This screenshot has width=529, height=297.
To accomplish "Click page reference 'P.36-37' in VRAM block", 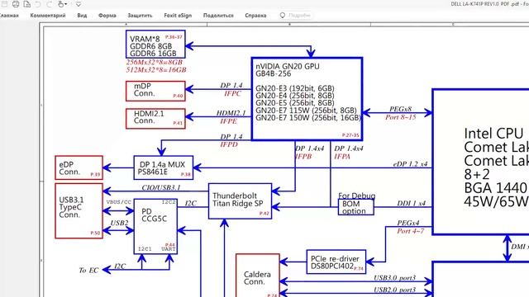I will 174,36.
